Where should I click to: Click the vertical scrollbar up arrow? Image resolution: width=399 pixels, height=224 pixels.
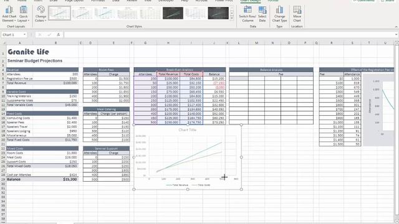(397, 44)
